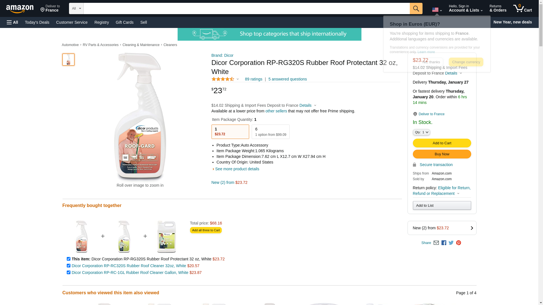543x305 pixels.
Task: Open the shopping cart icon
Action: click(522, 8)
